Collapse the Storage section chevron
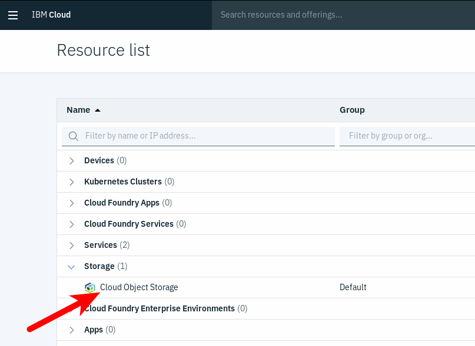This screenshot has width=475, height=346. (x=71, y=267)
